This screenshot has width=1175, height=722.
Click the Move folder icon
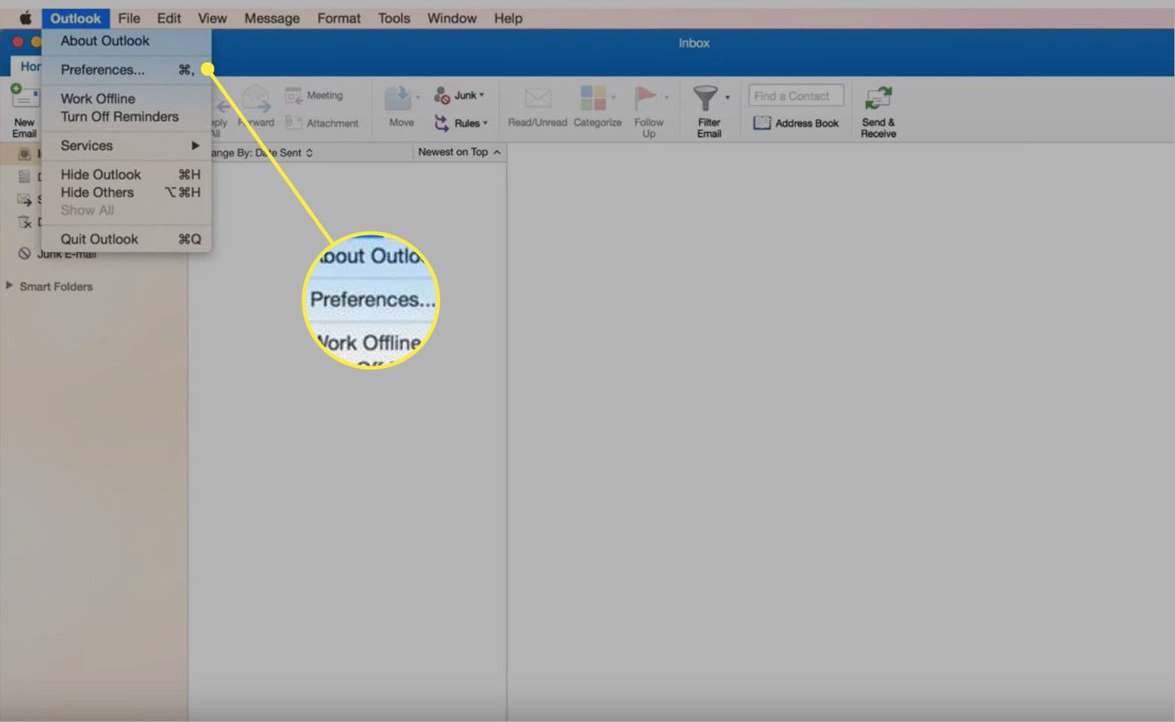click(398, 99)
